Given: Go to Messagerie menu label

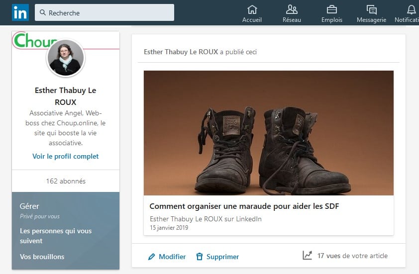Looking at the screenshot, I should (x=371, y=20).
